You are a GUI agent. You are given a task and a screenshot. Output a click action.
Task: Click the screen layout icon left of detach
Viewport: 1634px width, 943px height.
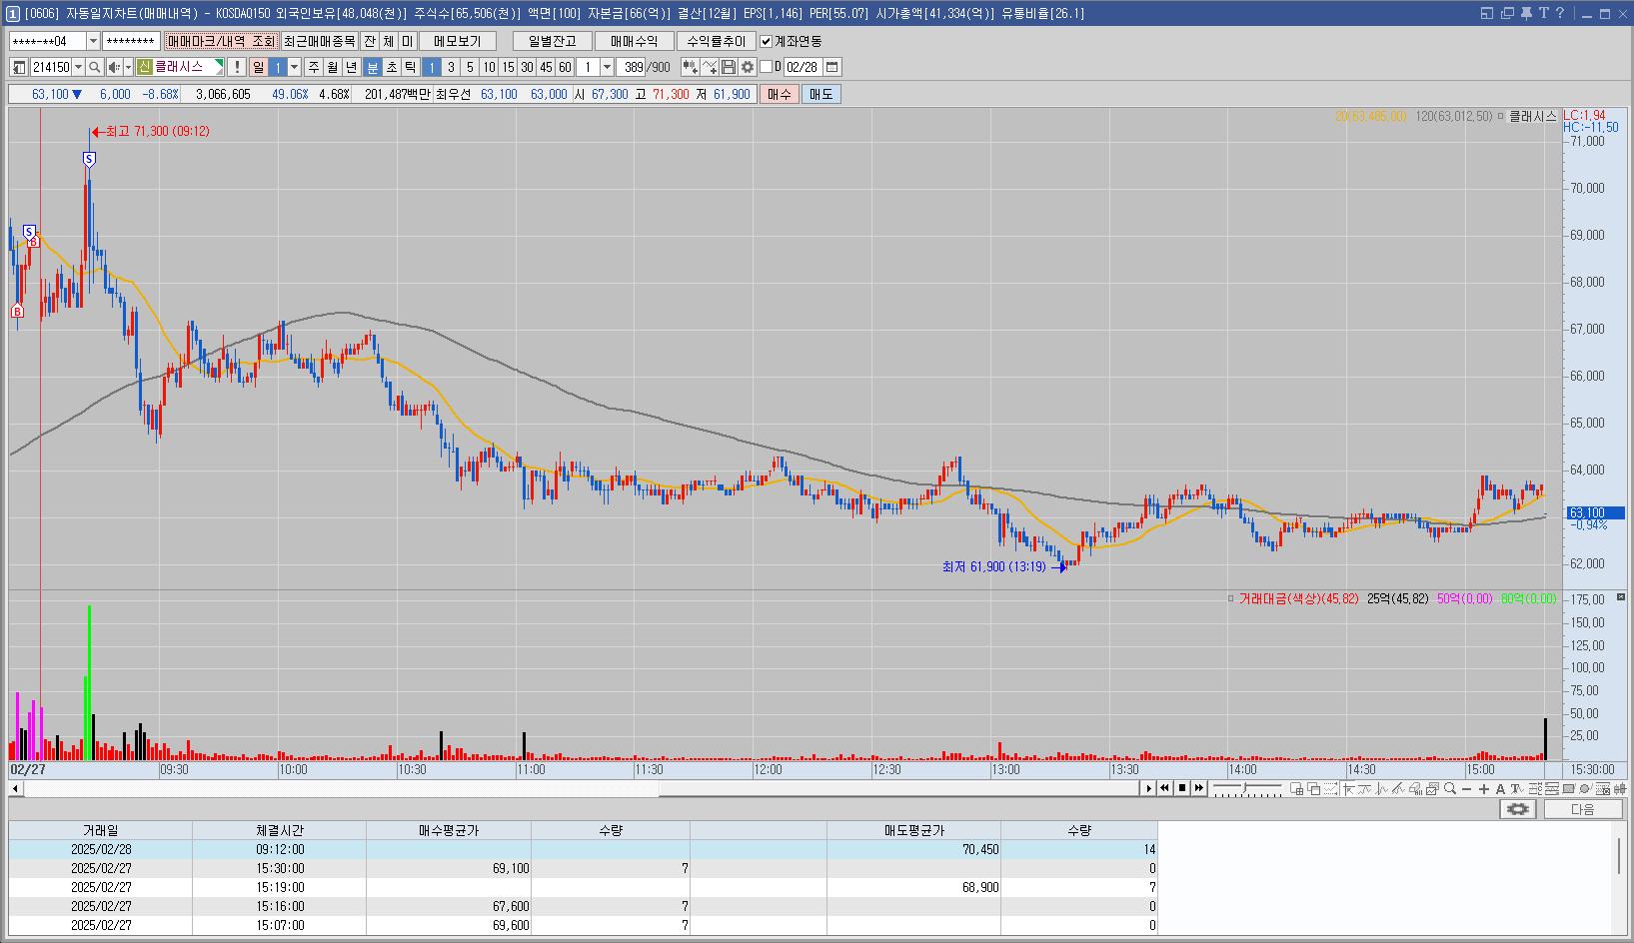tap(1487, 13)
